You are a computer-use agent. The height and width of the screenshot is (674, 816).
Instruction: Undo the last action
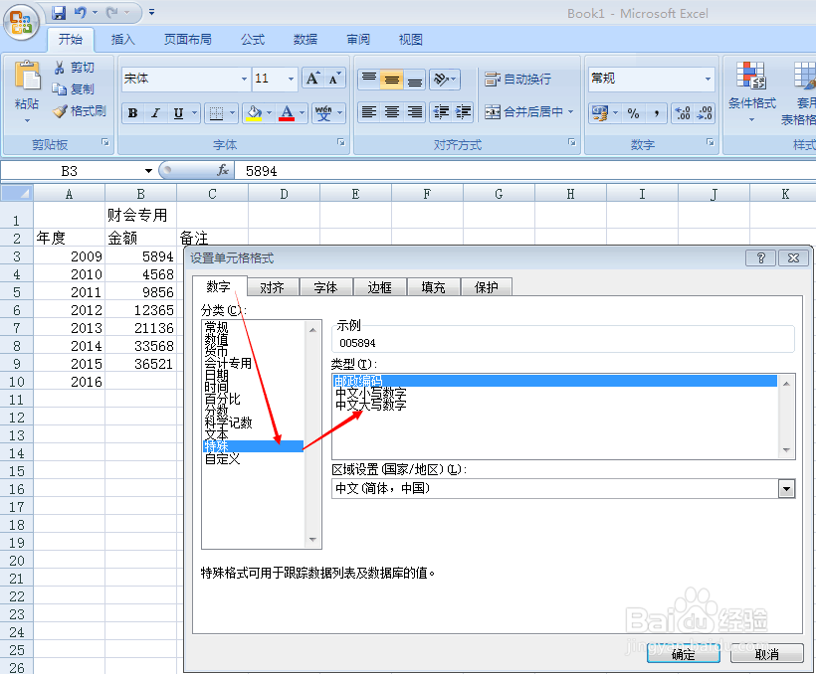(x=81, y=13)
